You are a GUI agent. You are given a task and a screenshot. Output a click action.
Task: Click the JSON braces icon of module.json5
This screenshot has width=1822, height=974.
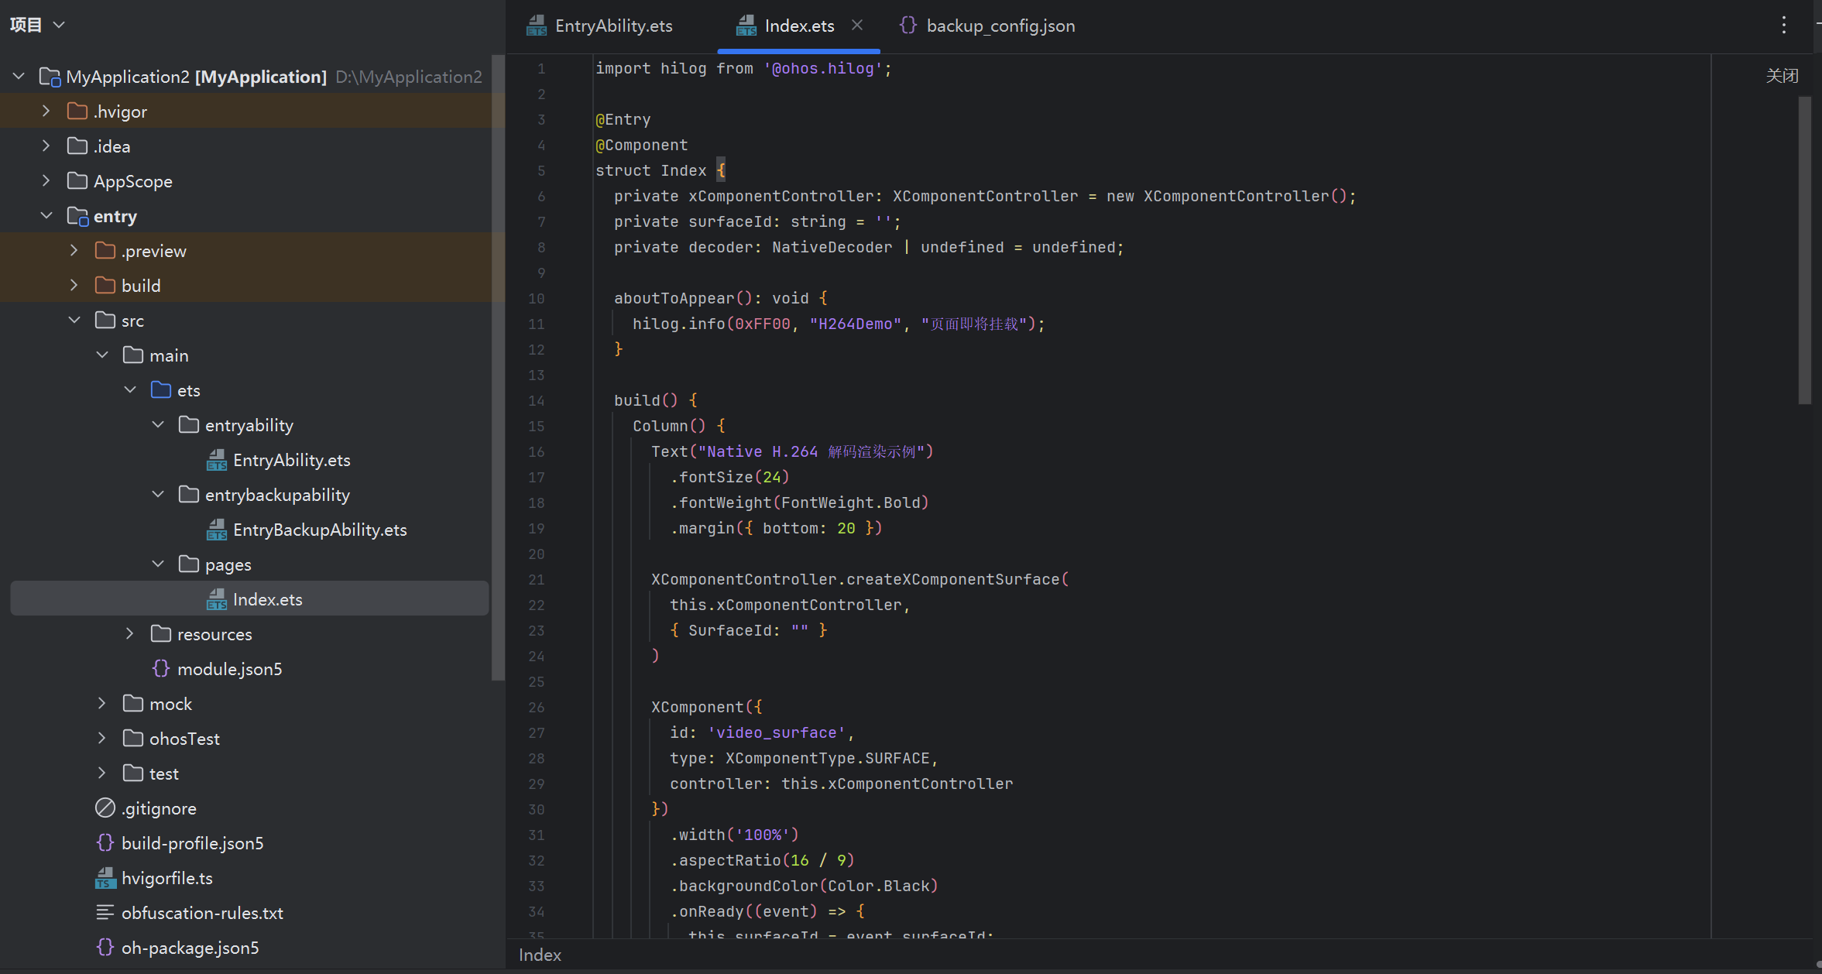pyautogui.click(x=161, y=669)
